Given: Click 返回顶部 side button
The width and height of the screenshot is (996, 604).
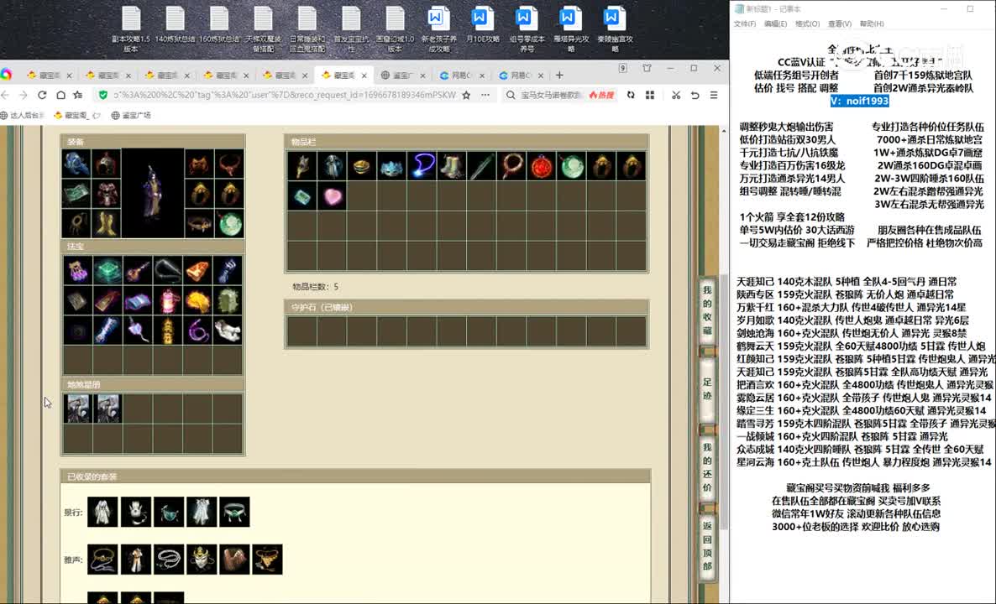Looking at the screenshot, I should [707, 545].
